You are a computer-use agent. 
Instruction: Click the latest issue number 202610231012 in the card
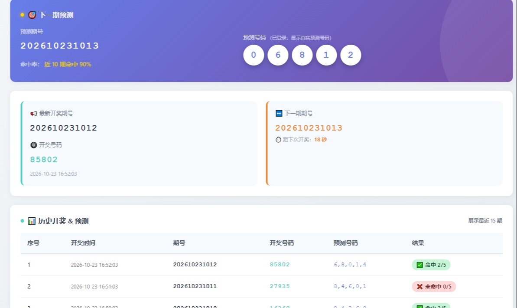pyautogui.click(x=64, y=128)
